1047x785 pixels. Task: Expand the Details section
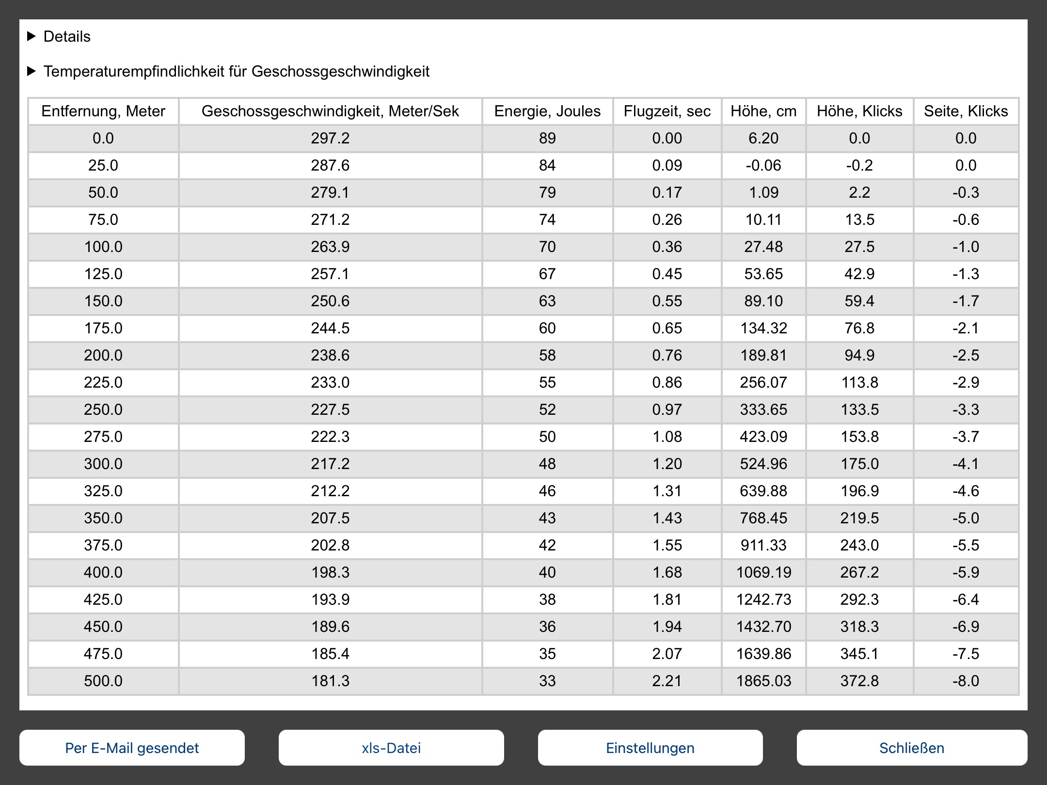(59, 36)
